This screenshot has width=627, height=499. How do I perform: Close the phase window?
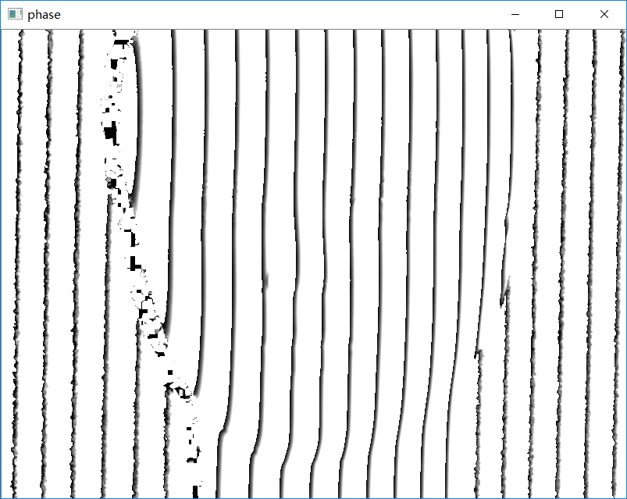(604, 14)
